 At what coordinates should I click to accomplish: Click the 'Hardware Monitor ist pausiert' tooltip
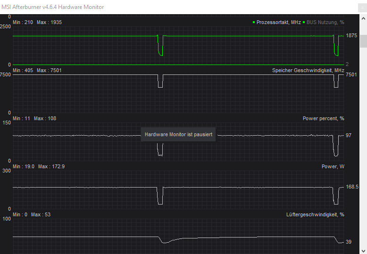(178, 134)
